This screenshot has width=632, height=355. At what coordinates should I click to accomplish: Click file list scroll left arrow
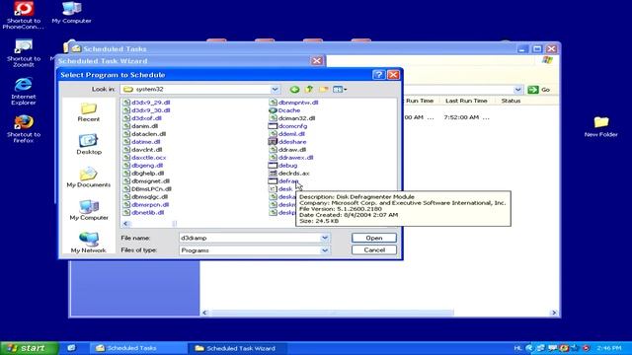pyautogui.click(x=125, y=224)
